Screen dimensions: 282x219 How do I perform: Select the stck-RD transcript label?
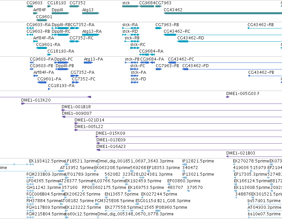[130, 31]
